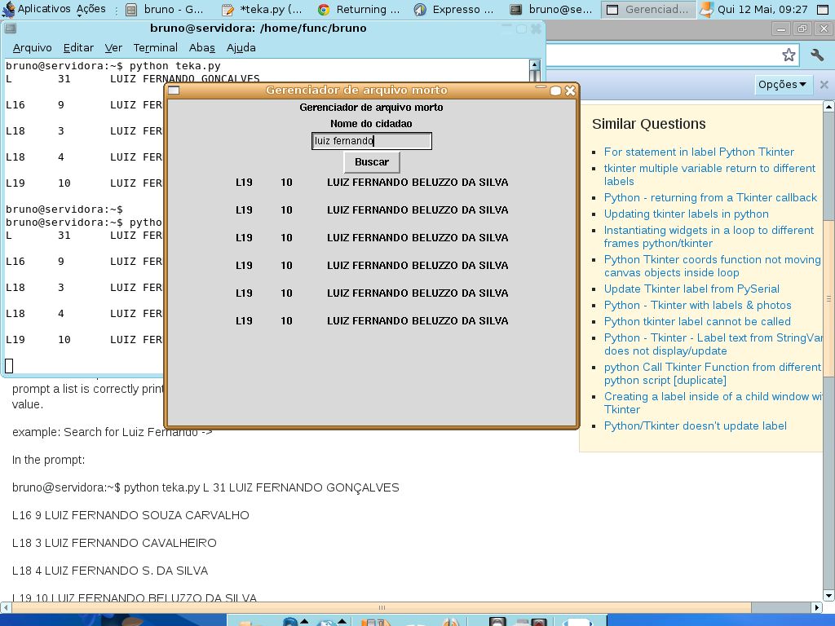
Task: Open 'Label text from StringVar' link
Action: click(x=713, y=344)
